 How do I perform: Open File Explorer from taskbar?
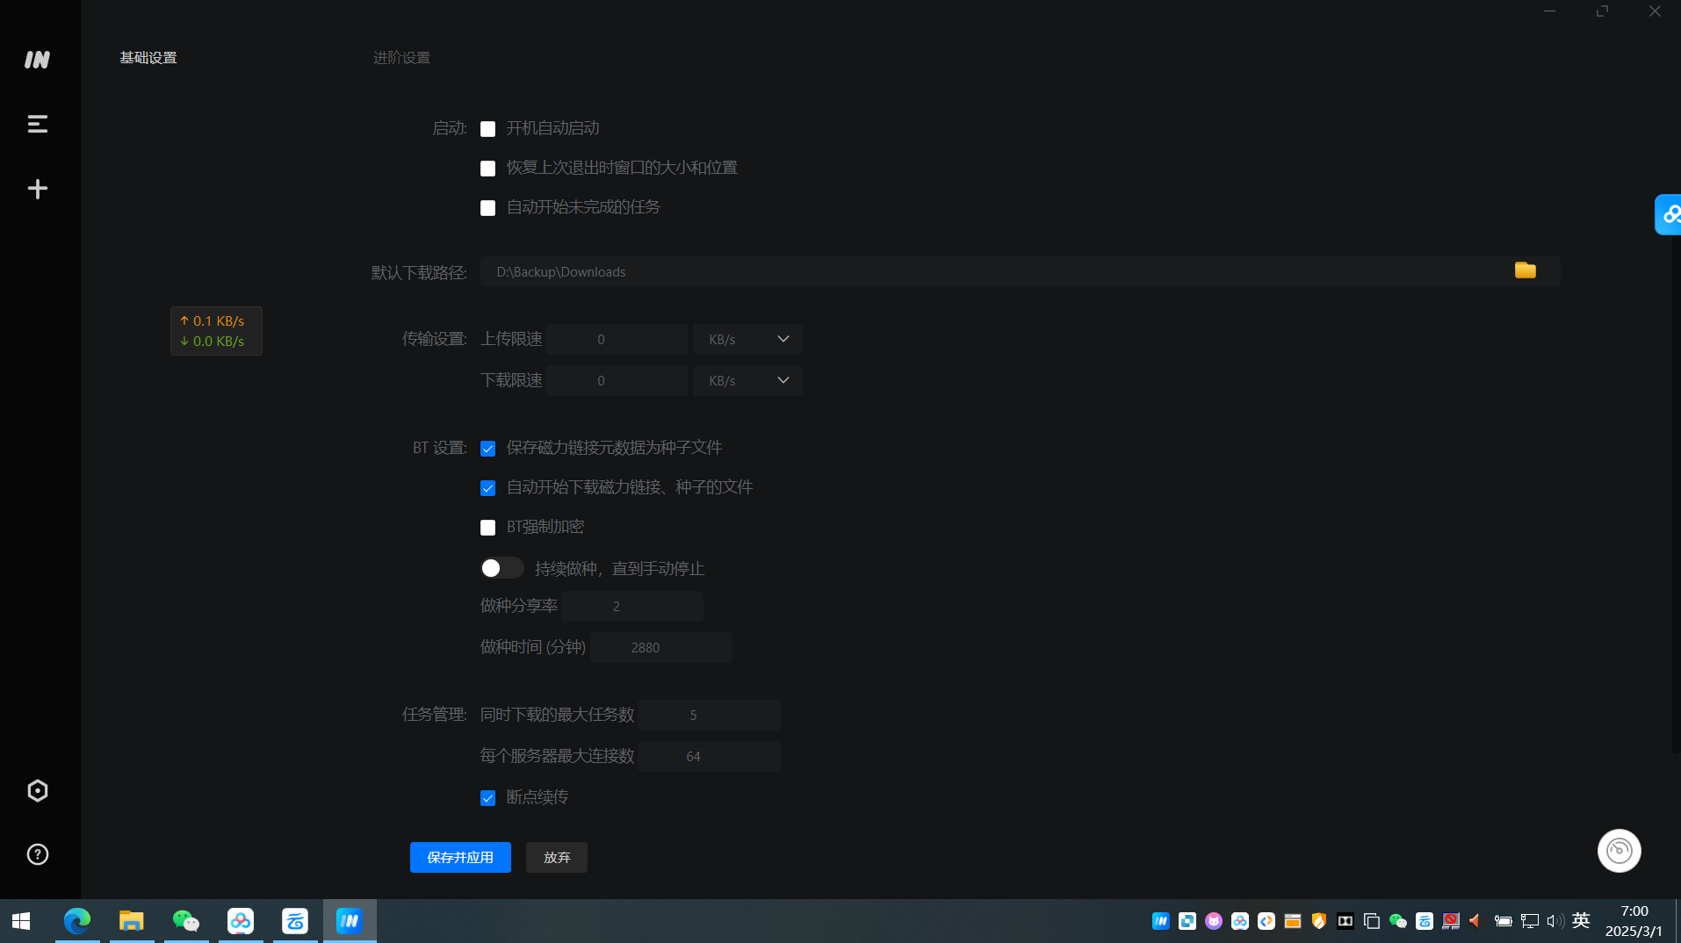(132, 921)
